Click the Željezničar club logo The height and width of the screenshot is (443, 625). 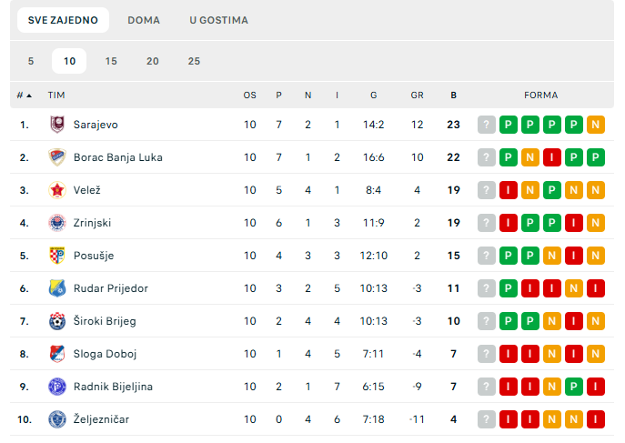(x=57, y=419)
